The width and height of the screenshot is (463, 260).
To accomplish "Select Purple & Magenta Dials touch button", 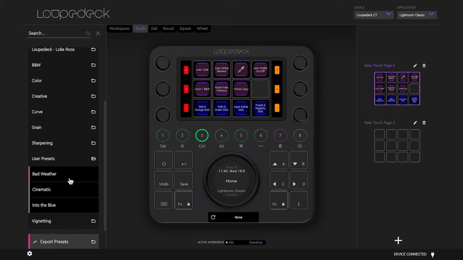I will coord(260,108).
